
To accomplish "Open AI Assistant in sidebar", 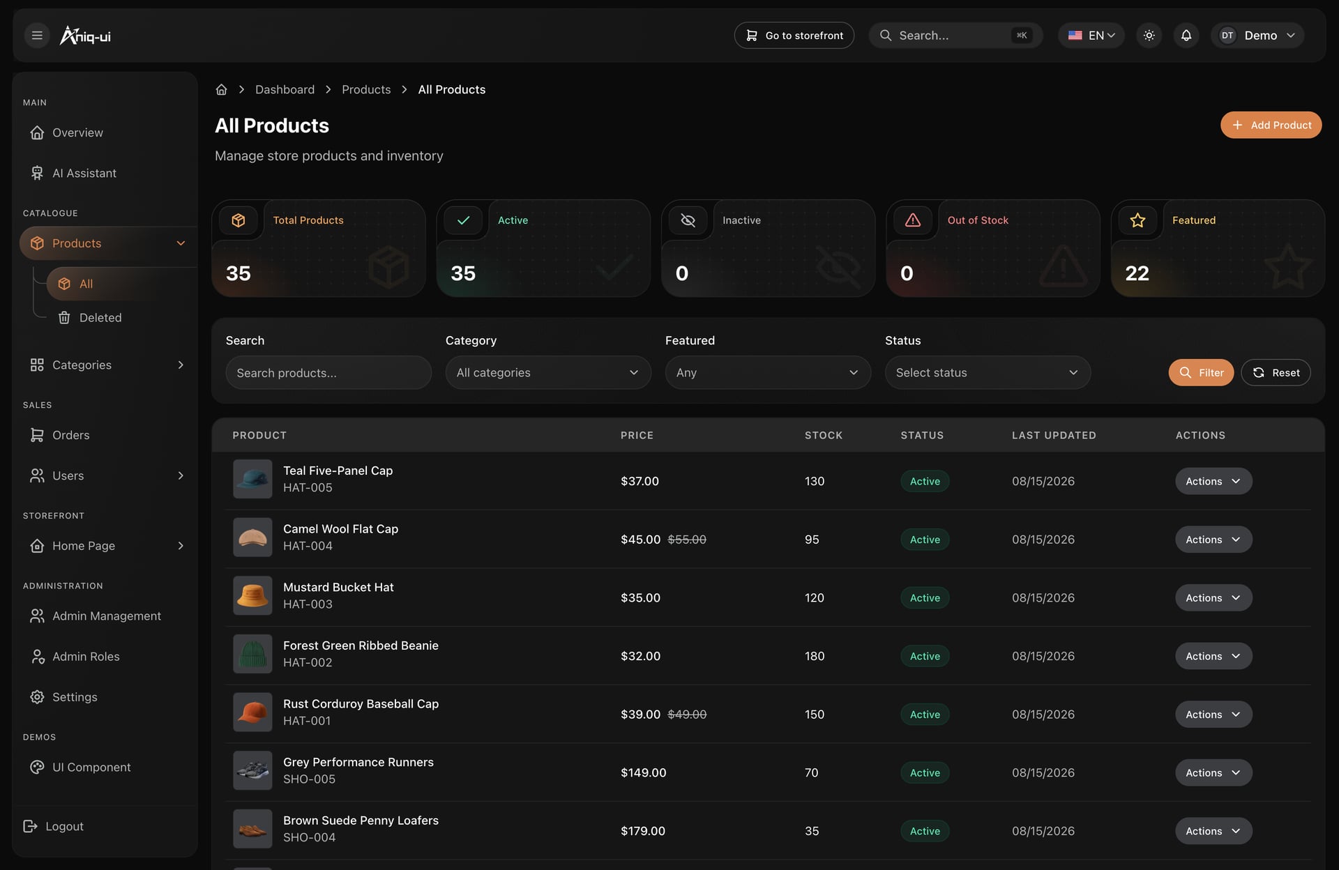I will coord(105,173).
